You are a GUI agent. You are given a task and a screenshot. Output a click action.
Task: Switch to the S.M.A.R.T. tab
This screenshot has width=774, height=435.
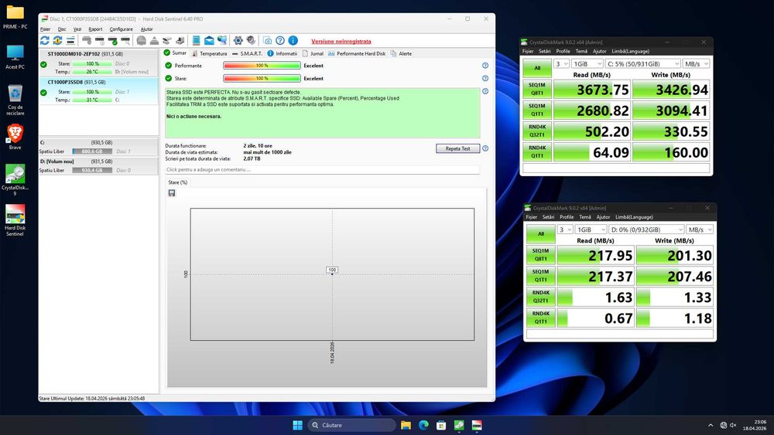pyautogui.click(x=248, y=53)
